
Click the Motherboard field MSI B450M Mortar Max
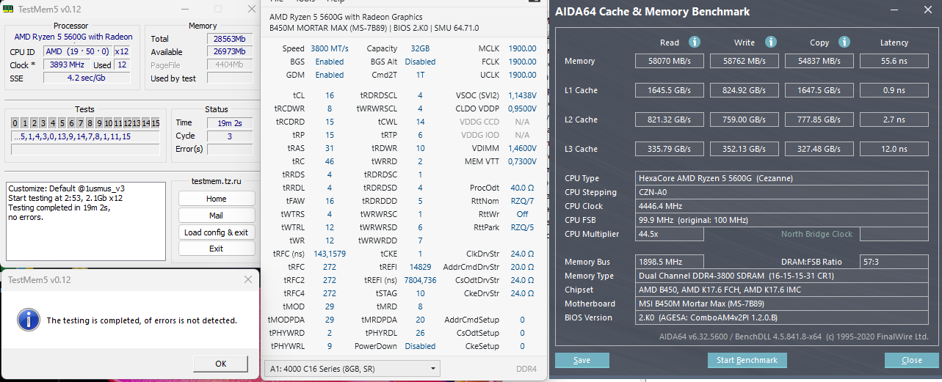pos(782,304)
